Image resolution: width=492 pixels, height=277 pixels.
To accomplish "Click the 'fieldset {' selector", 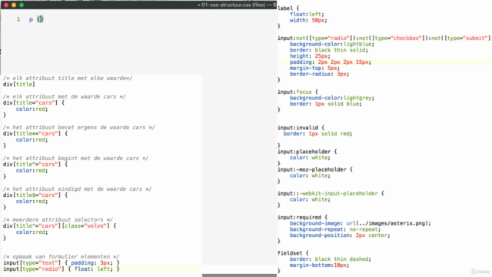I will pos(293,253).
